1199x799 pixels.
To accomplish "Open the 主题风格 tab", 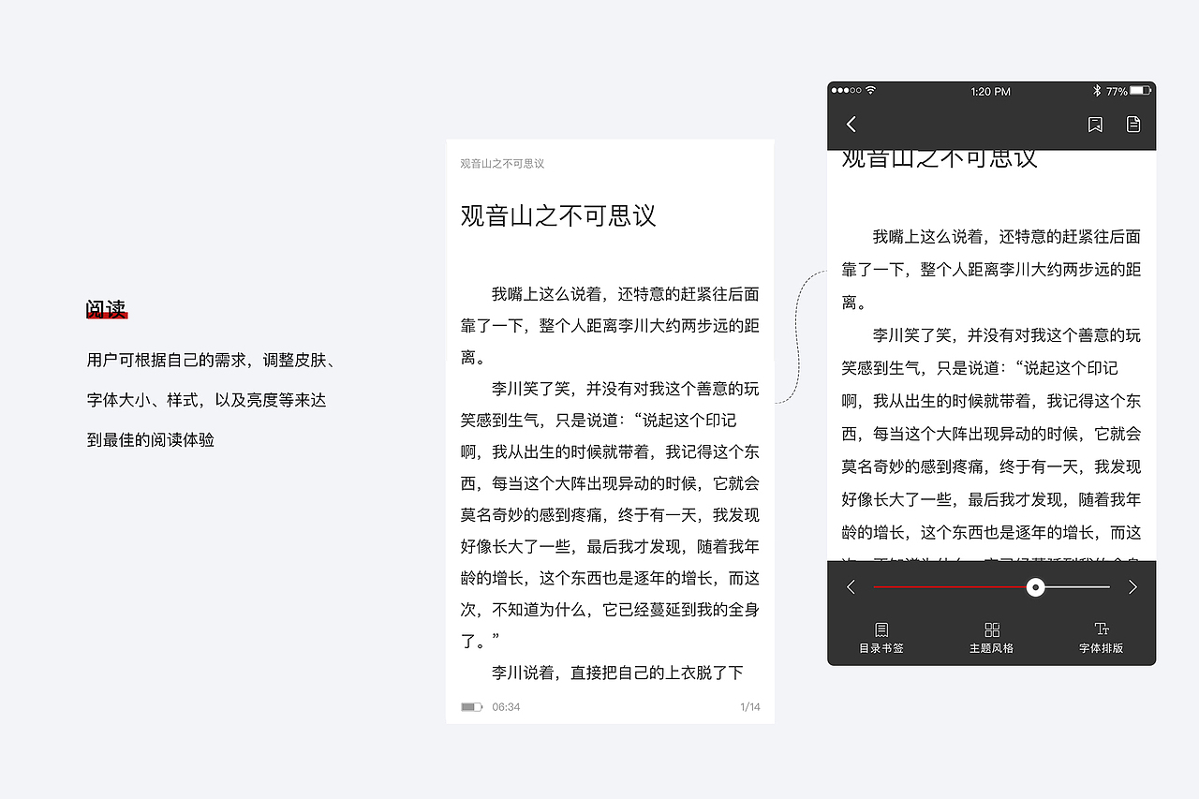I will click(x=992, y=638).
